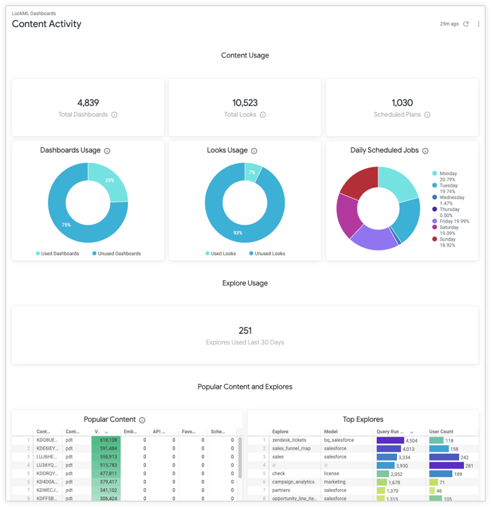491x507 pixels.
Task: Open the zendesk_tickets explore row
Action: (x=289, y=440)
